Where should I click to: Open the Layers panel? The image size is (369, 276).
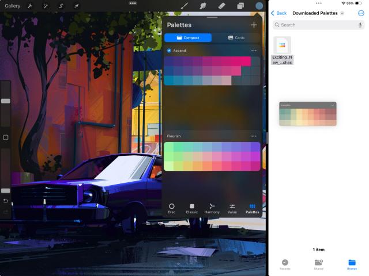pos(240,6)
